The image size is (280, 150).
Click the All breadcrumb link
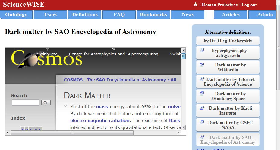point(173,80)
